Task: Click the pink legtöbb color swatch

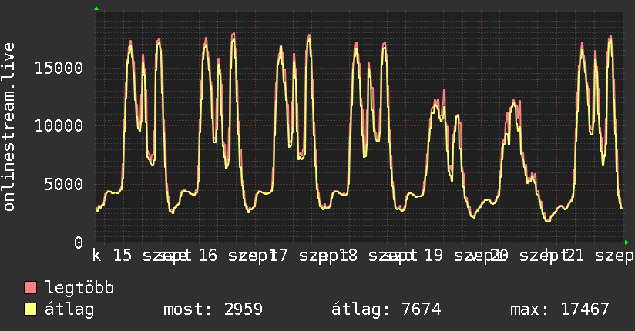Action: pos(30,288)
